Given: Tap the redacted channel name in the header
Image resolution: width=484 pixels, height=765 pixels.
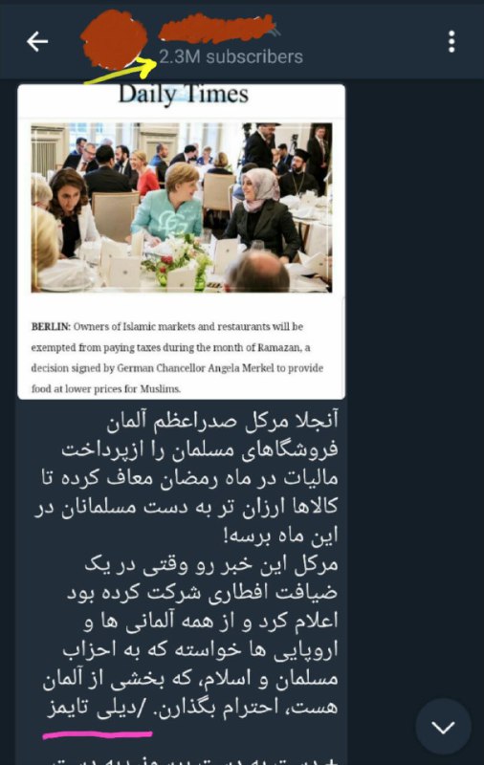Looking at the screenshot, I should (217, 29).
